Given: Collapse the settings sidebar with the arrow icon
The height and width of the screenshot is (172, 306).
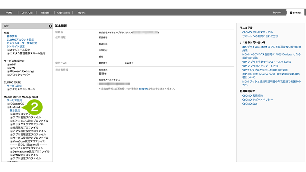Looking at the screenshot, I should [x=50, y=26].
